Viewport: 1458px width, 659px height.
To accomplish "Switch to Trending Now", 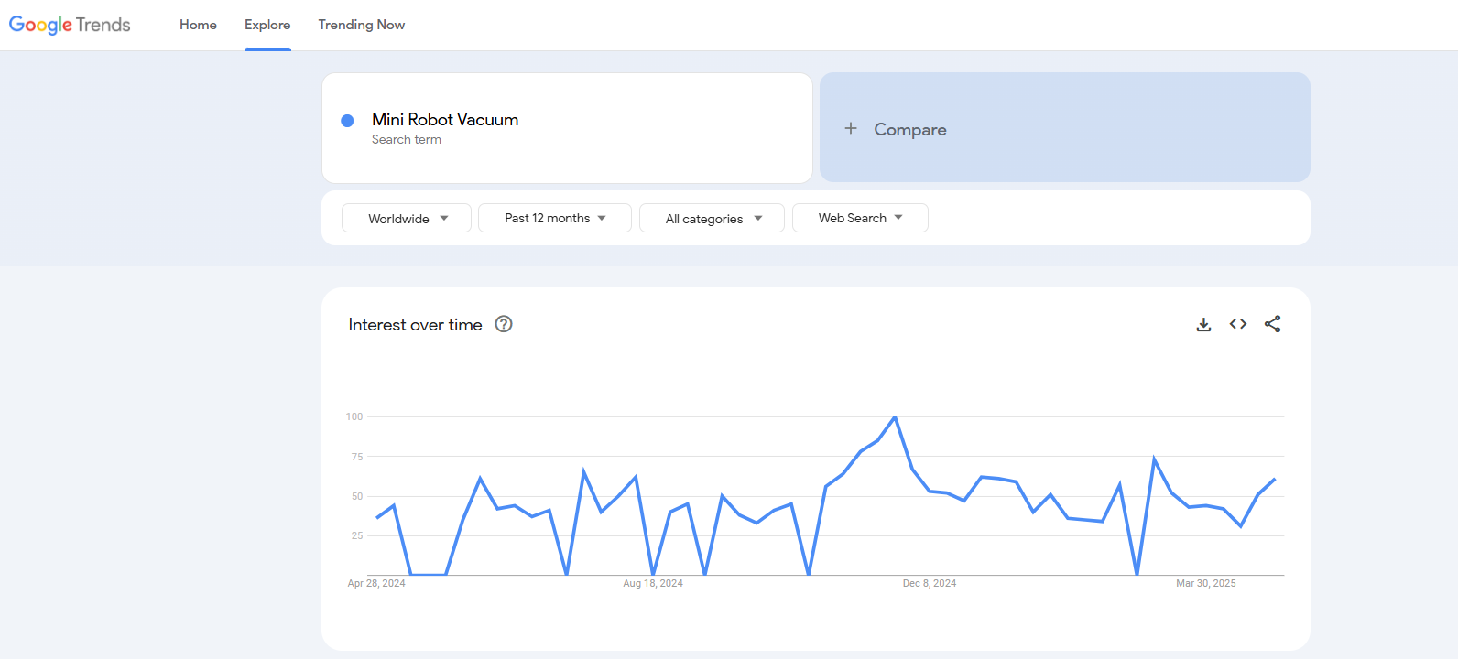I will click(362, 25).
